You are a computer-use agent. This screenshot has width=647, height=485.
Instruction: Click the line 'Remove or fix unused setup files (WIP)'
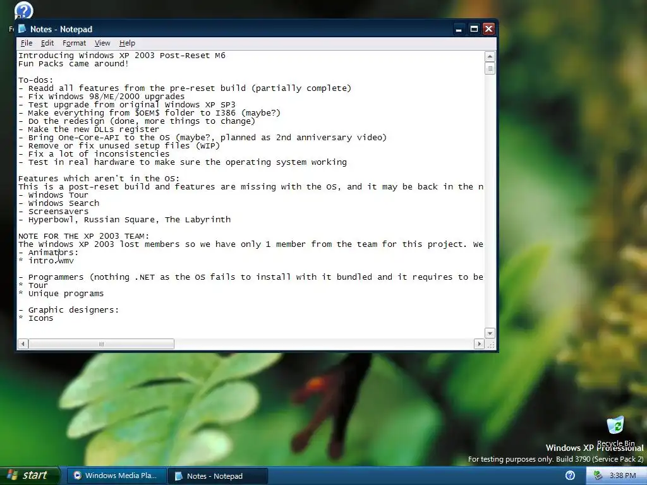(119, 146)
